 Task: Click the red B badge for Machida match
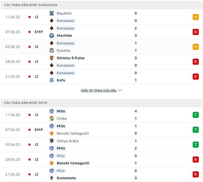(x=196, y=32)
